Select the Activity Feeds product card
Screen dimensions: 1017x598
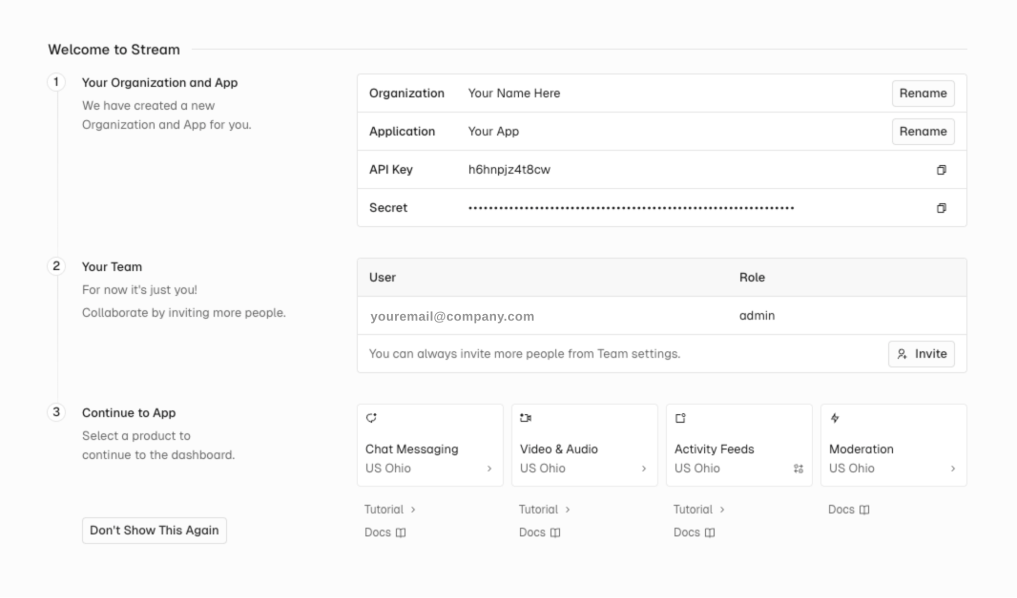739,445
